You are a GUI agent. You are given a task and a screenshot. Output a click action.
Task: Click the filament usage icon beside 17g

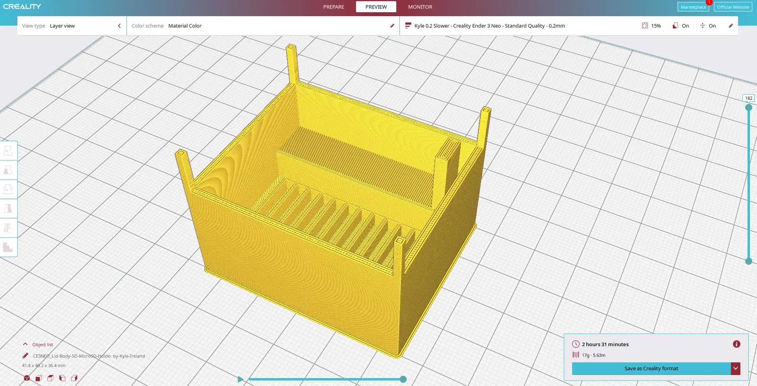[576, 355]
